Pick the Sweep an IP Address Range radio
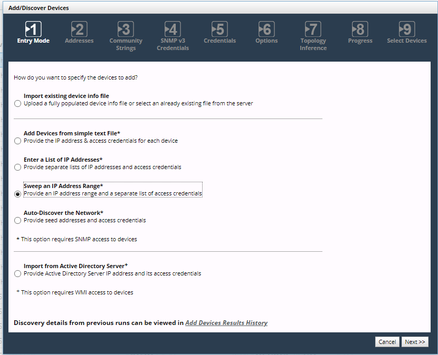438x355 pixels. [x=18, y=194]
